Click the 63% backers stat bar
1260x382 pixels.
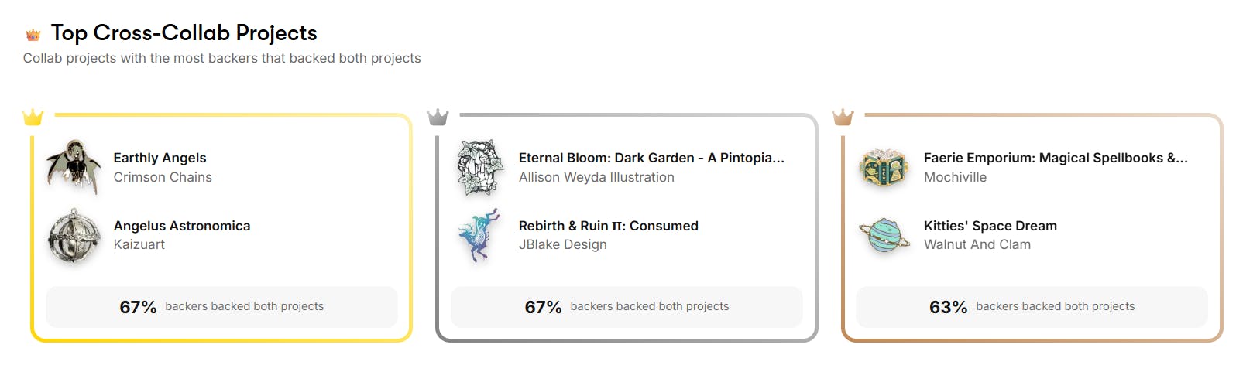tap(1032, 307)
